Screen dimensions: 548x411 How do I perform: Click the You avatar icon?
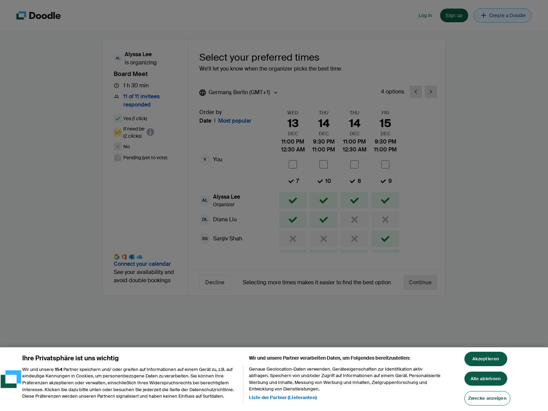point(205,160)
